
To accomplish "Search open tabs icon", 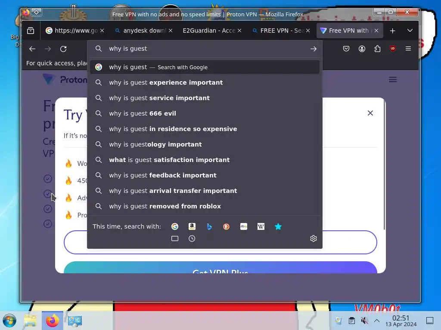I will tap(175, 238).
